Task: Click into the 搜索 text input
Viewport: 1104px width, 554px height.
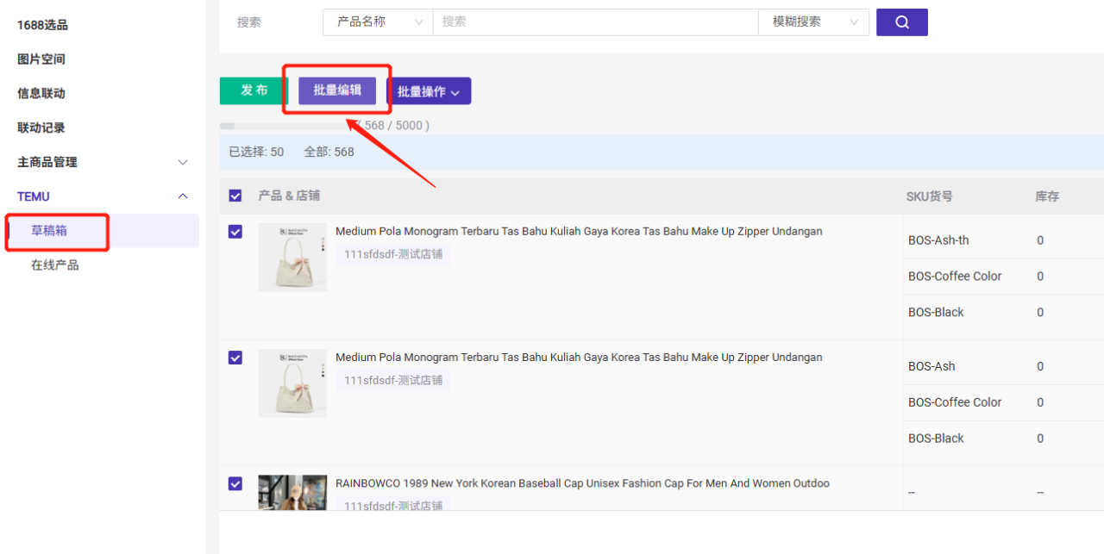Action: (595, 22)
